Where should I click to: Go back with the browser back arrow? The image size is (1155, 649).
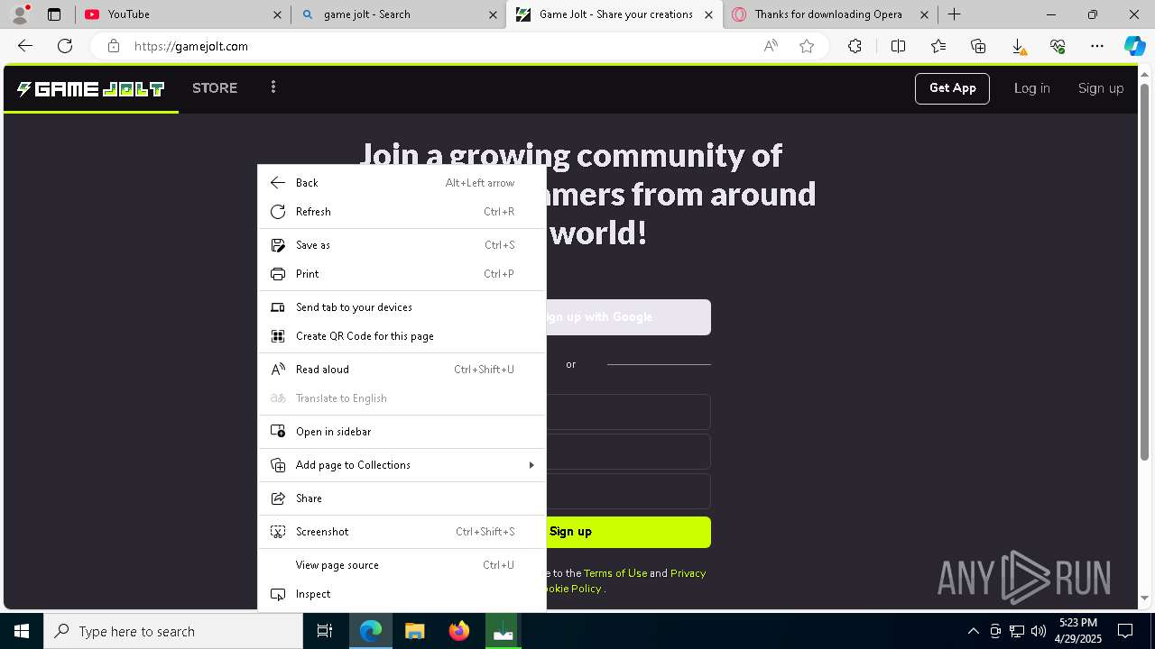pos(25,46)
